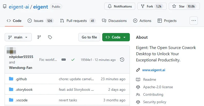Screen dimensions: 204x106
Task: Switch to the Pull requests tab
Action: 73,21
